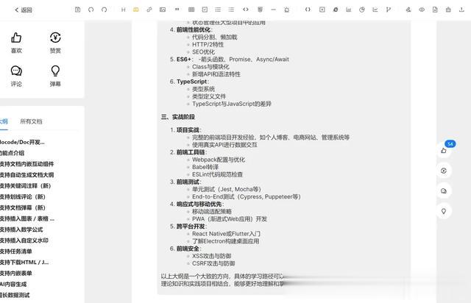Insert a blockquote with the quote icon
Viewport: 471px width, 303px height.
pyautogui.click(x=177, y=10)
